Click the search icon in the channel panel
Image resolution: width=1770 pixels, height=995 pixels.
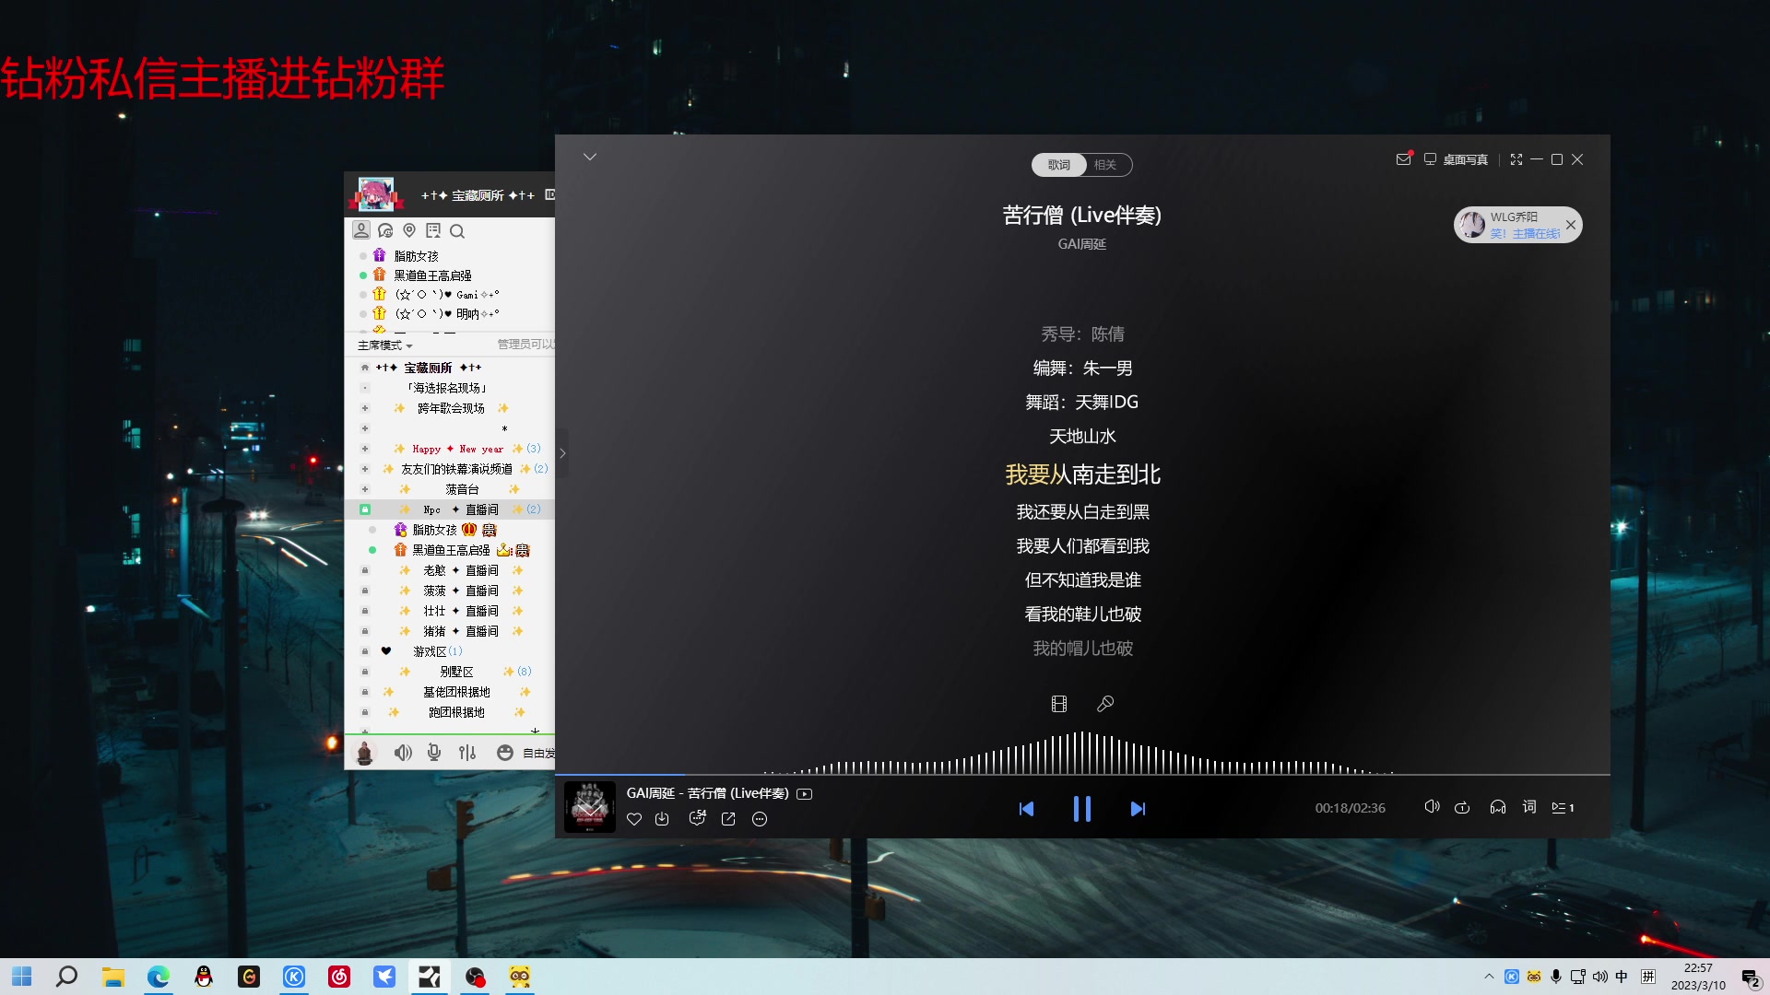(x=457, y=231)
